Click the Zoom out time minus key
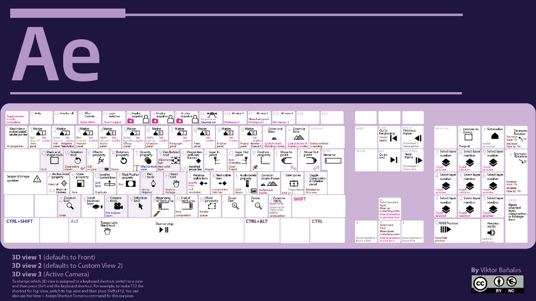 [274, 137]
